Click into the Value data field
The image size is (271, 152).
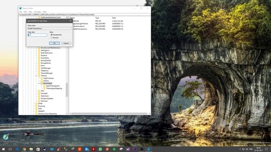[37, 35]
